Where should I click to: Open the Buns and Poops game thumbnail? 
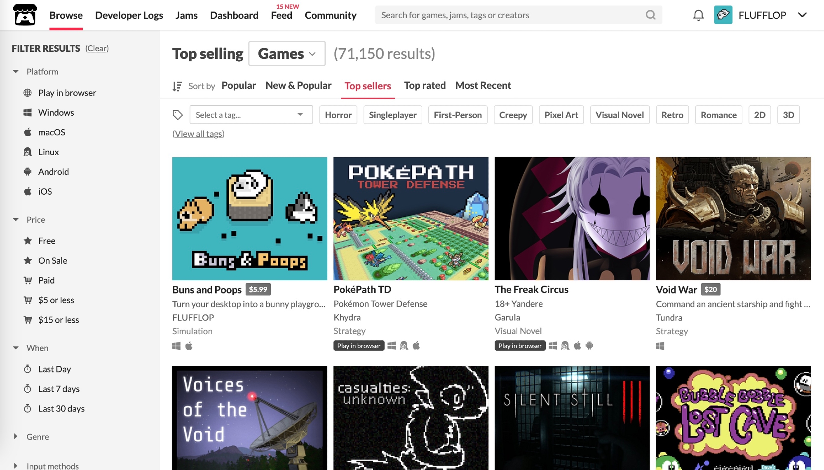250,219
